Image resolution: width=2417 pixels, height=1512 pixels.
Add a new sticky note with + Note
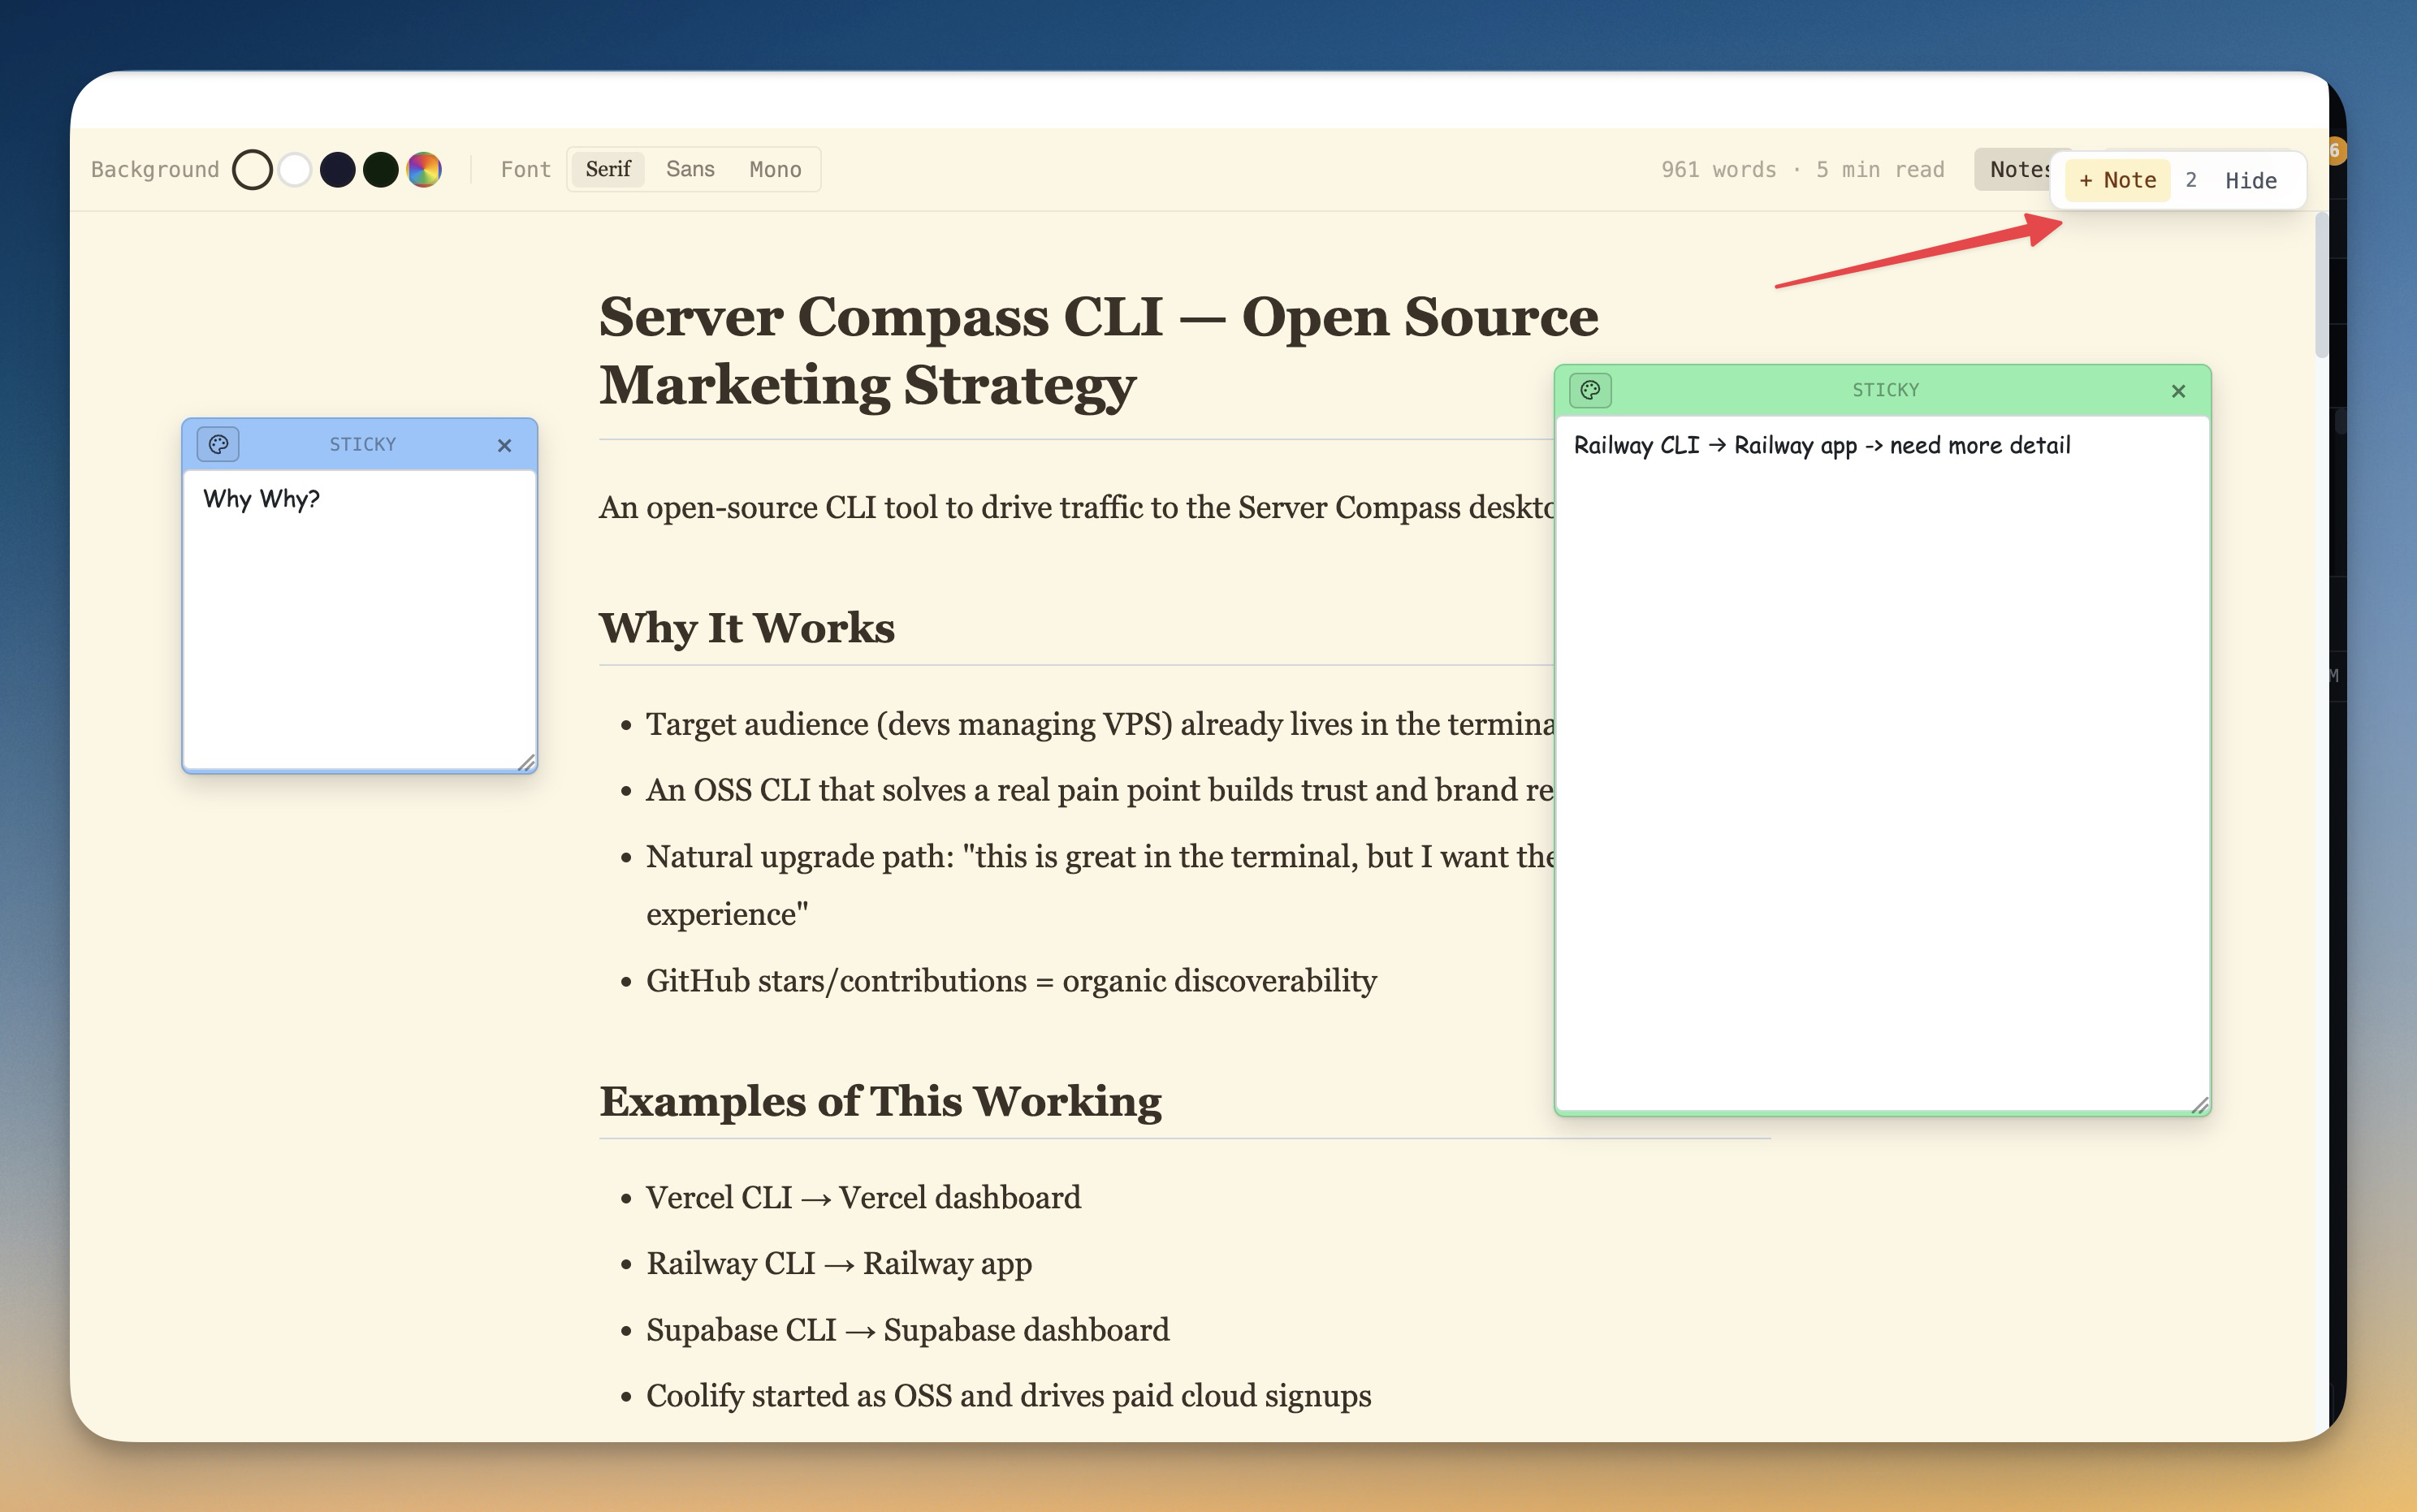[2117, 180]
